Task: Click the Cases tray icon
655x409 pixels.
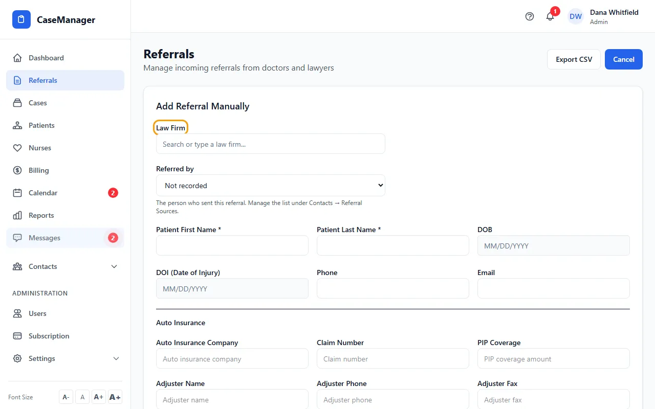Action: point(17,103)
